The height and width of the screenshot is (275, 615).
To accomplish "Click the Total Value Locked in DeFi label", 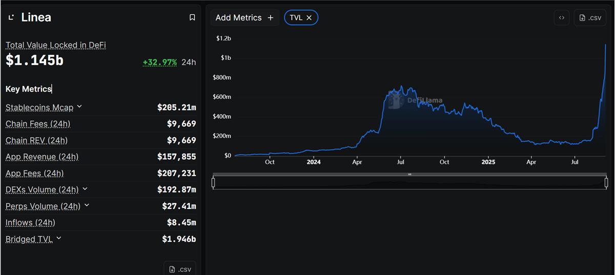I will (x=56, y=45).
